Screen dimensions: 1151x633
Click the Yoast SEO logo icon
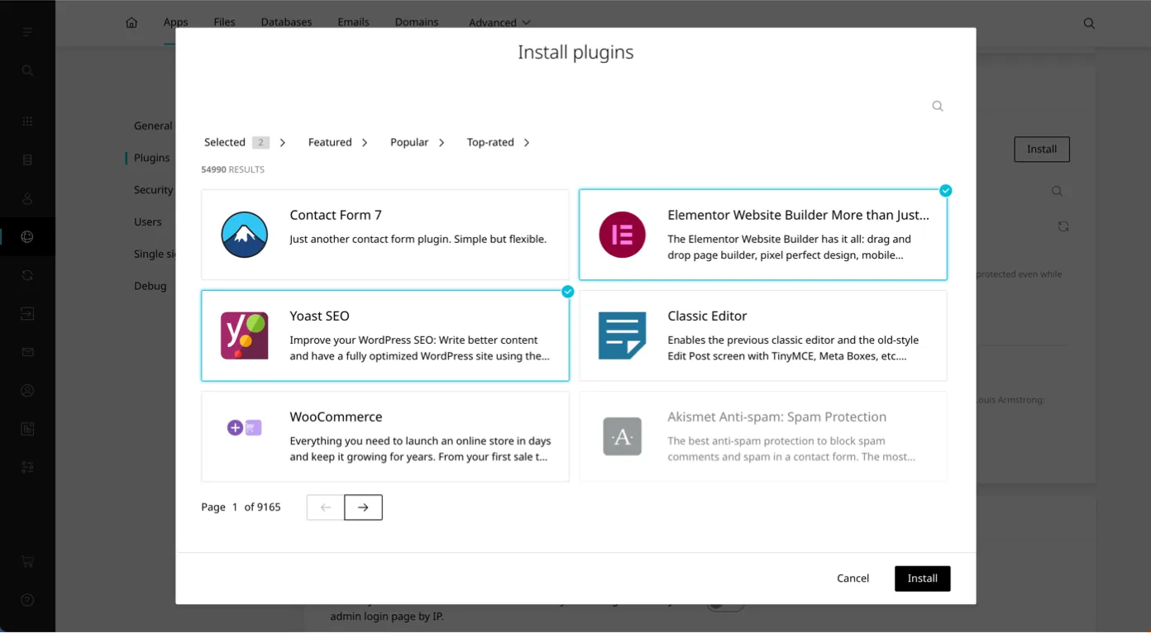244,336
